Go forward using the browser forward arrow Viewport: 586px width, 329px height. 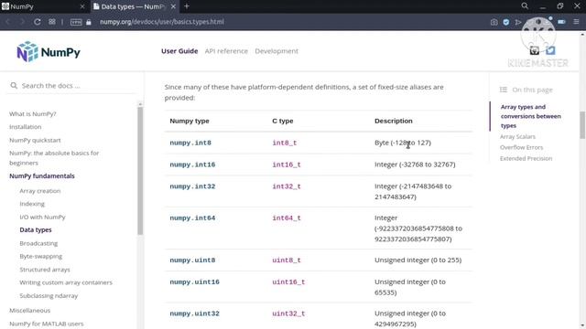click(x=22, y=22)
